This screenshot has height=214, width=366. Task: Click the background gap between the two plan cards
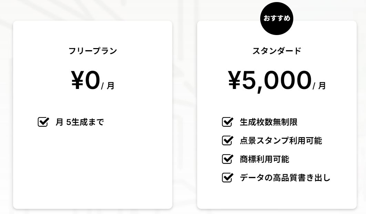(x=185, y=113)
